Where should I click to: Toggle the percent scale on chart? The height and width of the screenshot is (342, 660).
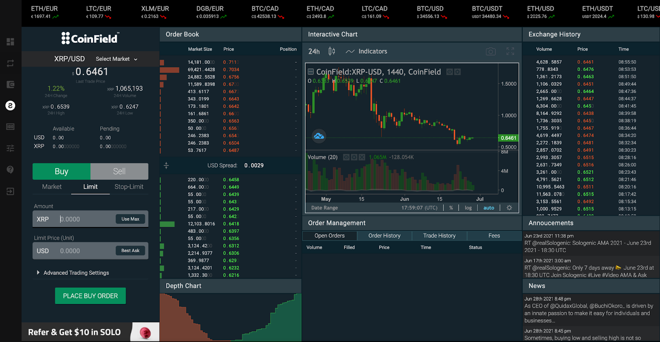(x=451, y=208)
